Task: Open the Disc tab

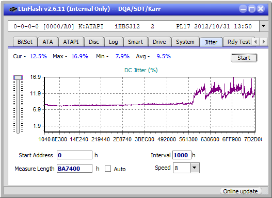Action: click(x=94, y=42)
